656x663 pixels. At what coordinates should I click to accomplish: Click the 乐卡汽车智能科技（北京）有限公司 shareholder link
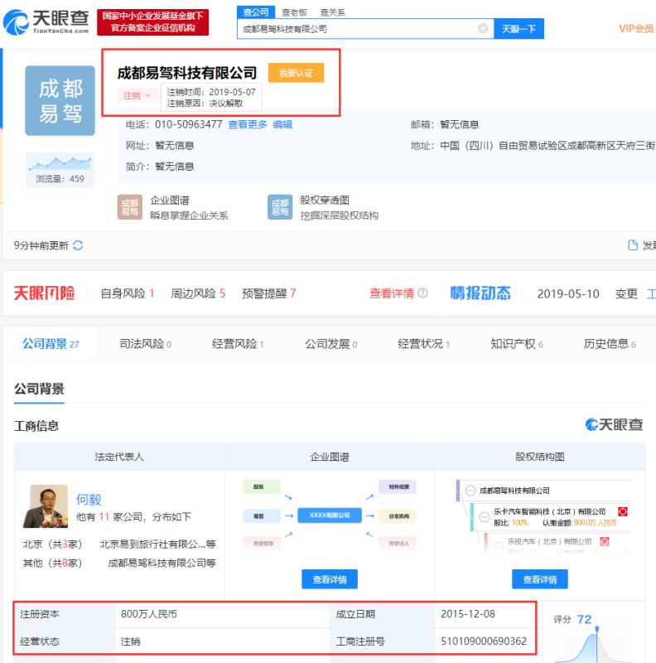click(549, 511)
